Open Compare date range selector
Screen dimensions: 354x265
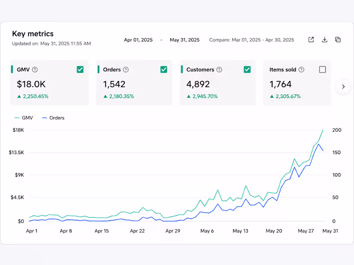[x=251, y=40]
